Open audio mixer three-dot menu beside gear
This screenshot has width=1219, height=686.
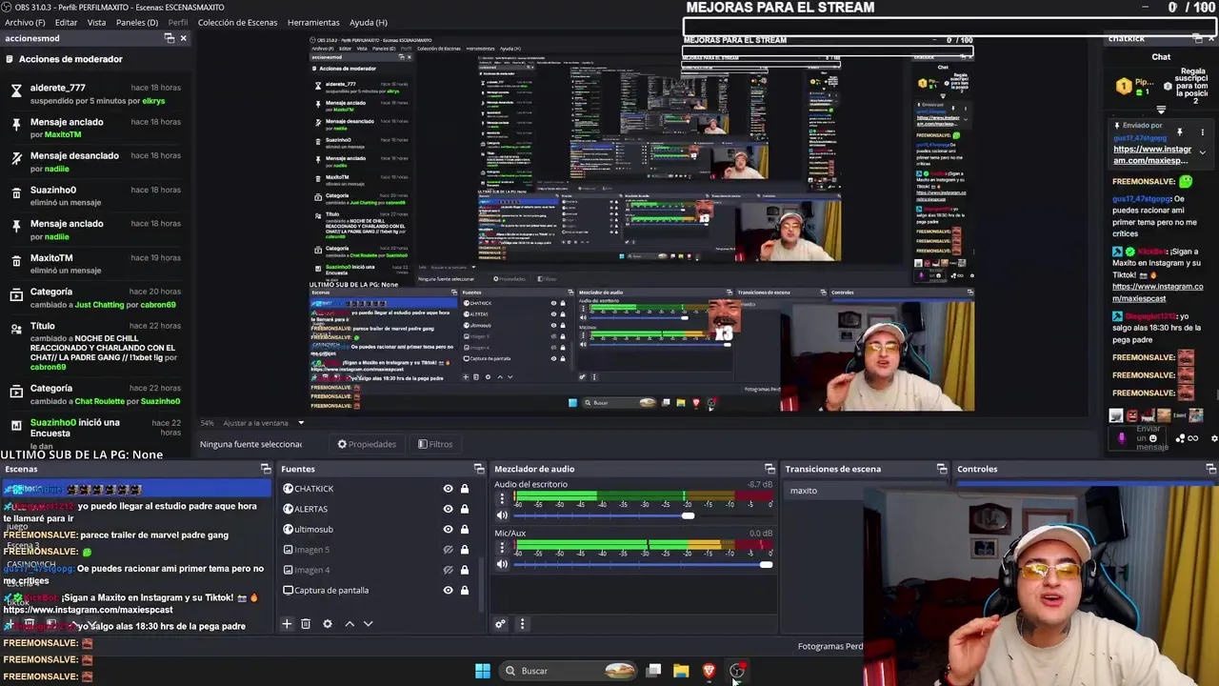pyautogui.click(x=522, y=624)
